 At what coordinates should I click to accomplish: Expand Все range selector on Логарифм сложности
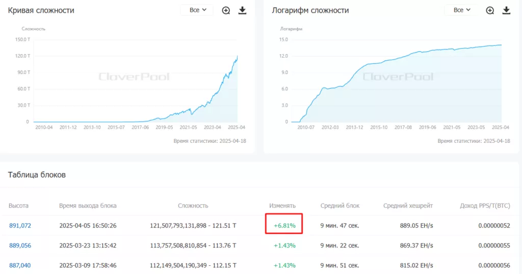(461, 10)
